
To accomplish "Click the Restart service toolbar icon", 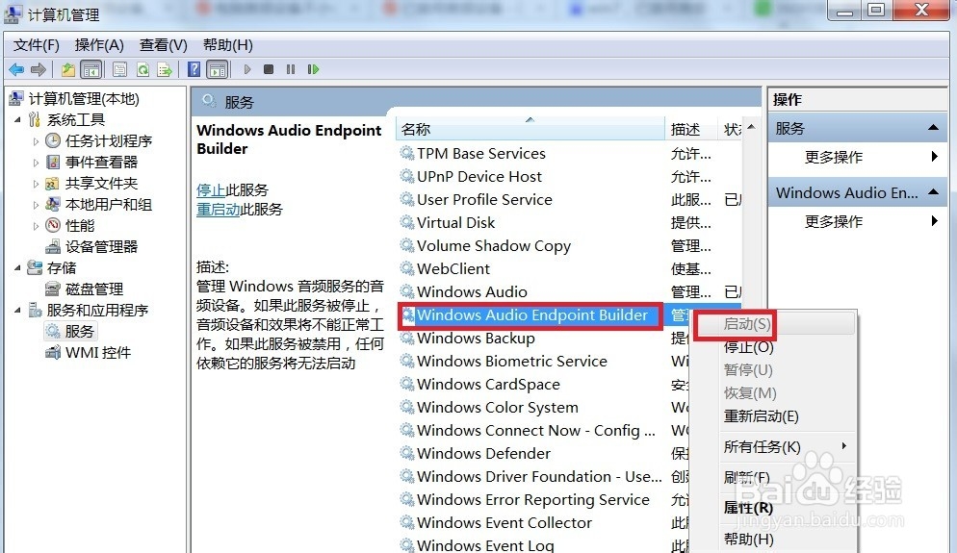I will pos(313,69).
